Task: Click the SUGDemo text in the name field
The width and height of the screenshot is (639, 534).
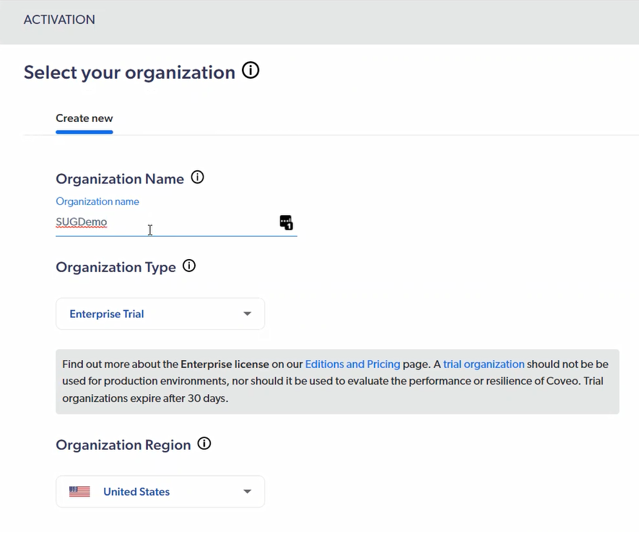Action: [82, 223]
